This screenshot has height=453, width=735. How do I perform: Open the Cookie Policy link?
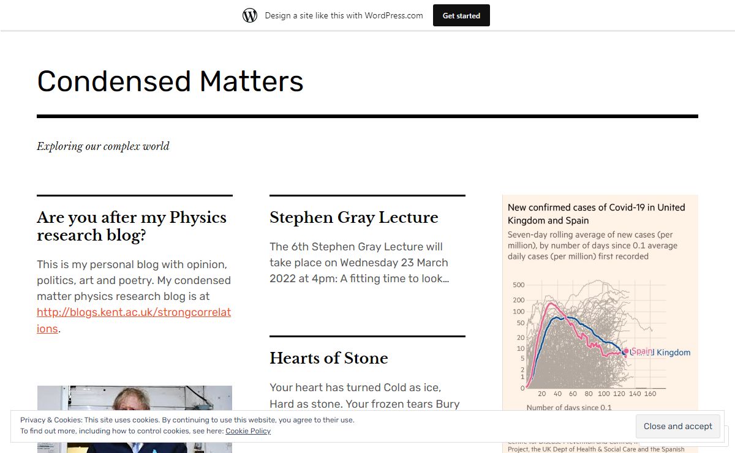(x=248, y=431)
